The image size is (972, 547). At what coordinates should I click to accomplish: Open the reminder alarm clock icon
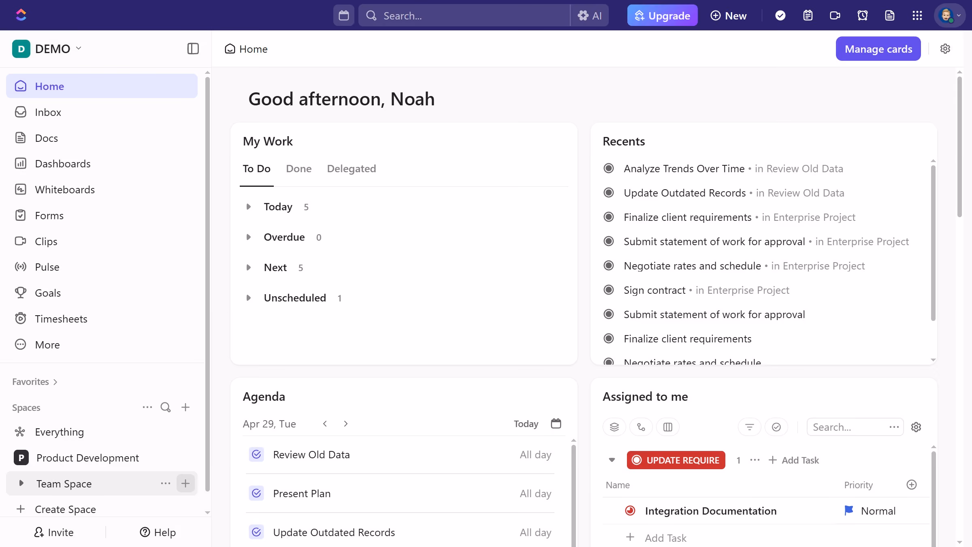click(863, 15)
